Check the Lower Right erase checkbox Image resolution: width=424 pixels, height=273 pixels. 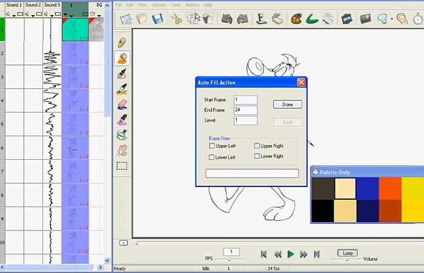(257, 156)
